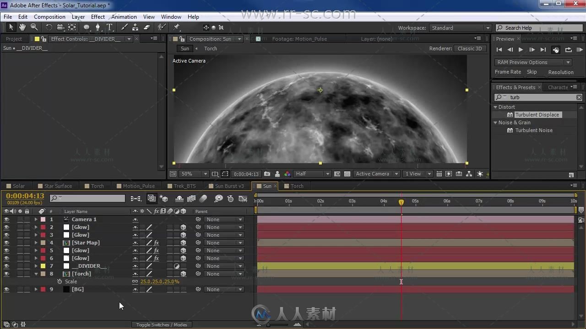Hide the Camera 1 layer

pos(6,219)
